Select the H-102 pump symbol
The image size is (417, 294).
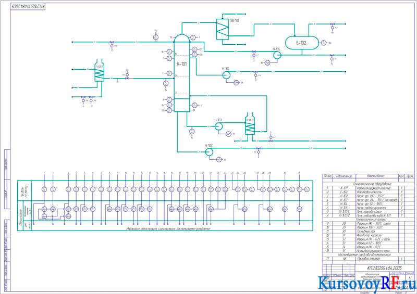coord(209,152)
